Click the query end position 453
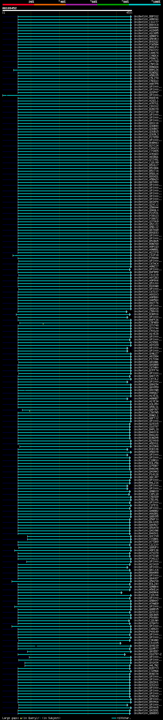 click(x=128, y=13)
